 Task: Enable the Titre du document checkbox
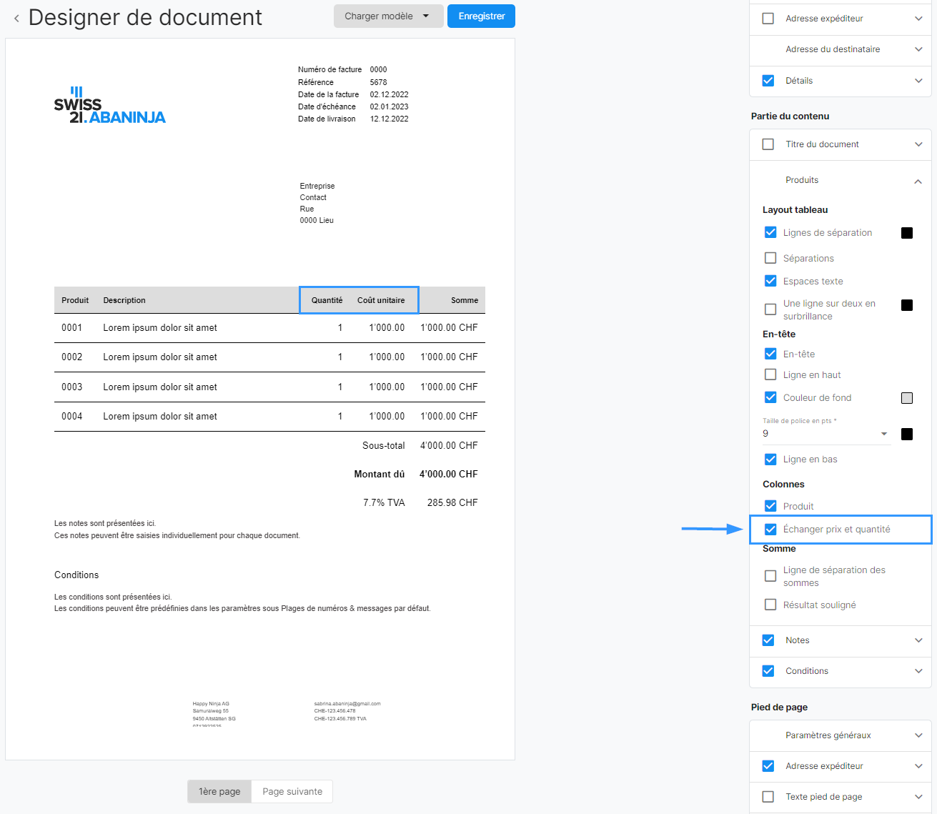(768, 144)
